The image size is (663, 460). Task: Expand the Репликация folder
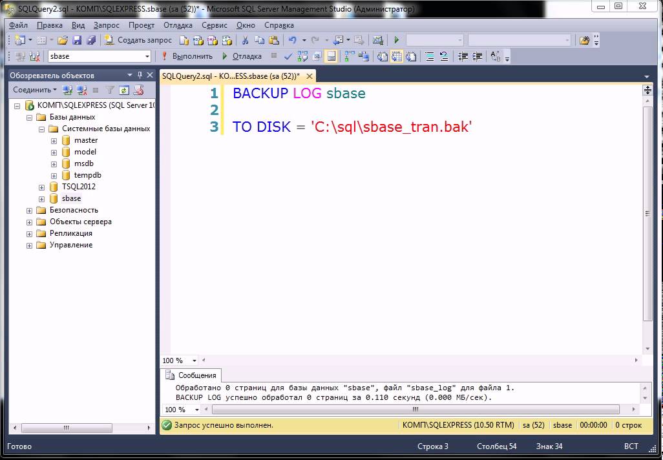pos(29,234)
